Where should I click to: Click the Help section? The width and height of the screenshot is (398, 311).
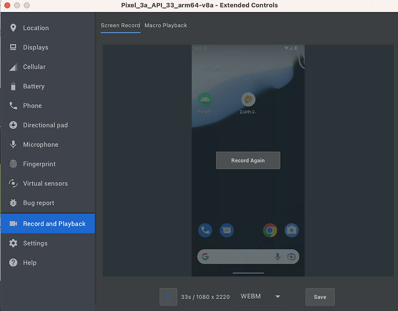coord(30,262)
